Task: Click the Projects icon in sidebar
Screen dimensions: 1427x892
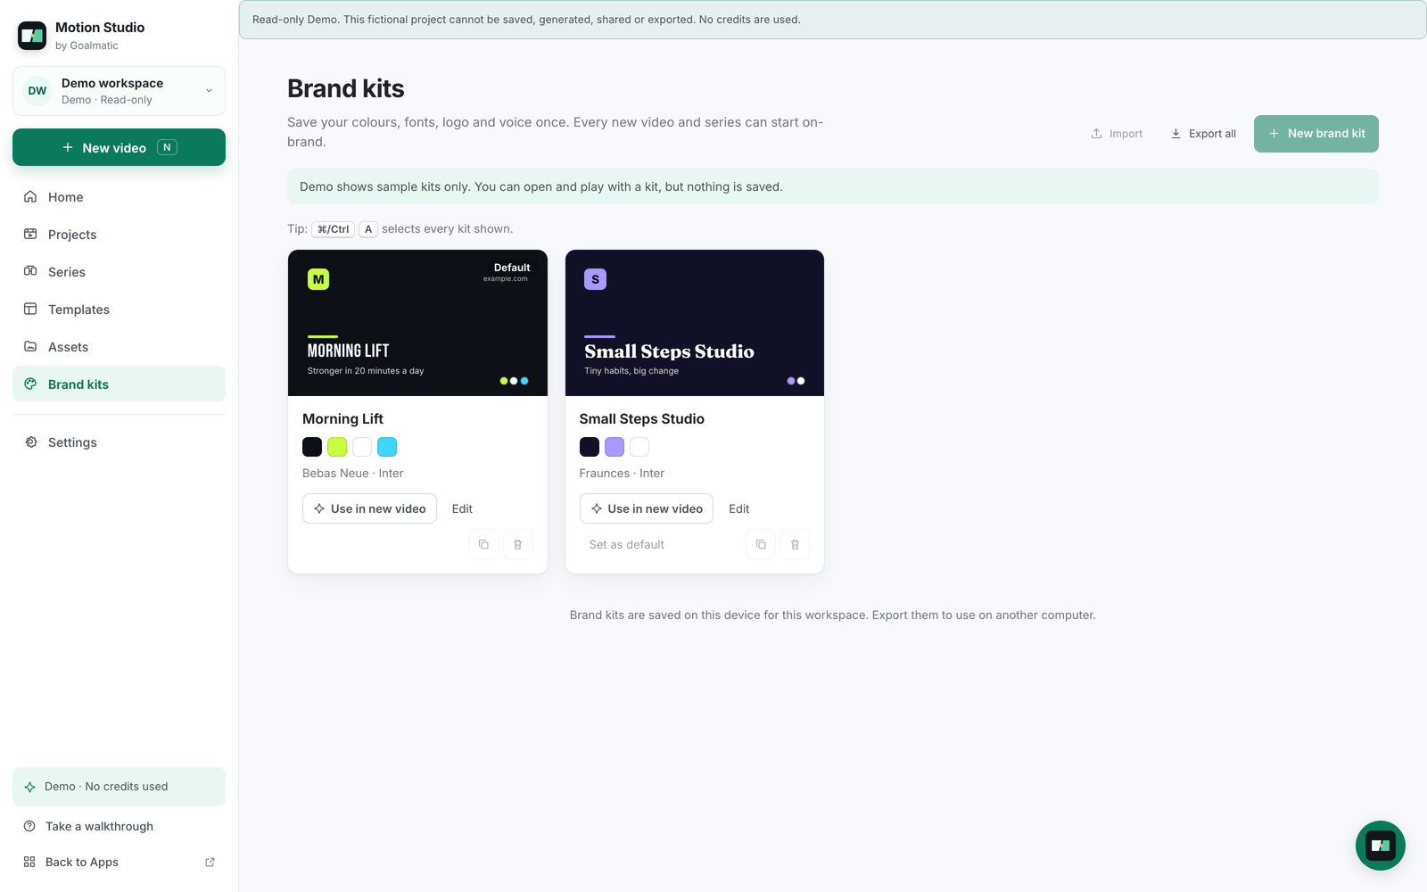Action: pos(30,234)
